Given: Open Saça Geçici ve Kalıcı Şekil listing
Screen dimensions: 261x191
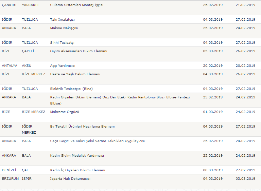Looking at the screenshot, I should [97, 141].
